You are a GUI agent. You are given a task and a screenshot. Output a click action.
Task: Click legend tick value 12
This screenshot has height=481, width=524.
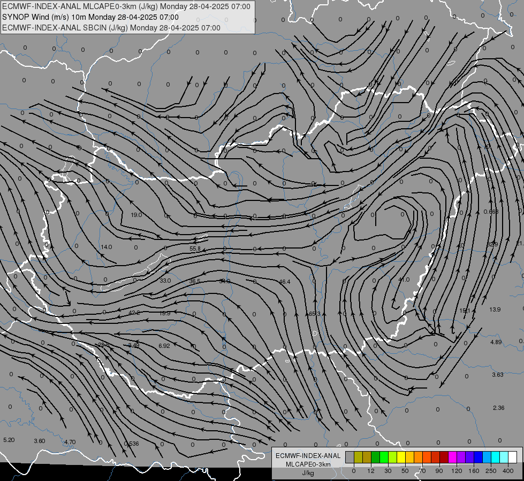point(370,471)
